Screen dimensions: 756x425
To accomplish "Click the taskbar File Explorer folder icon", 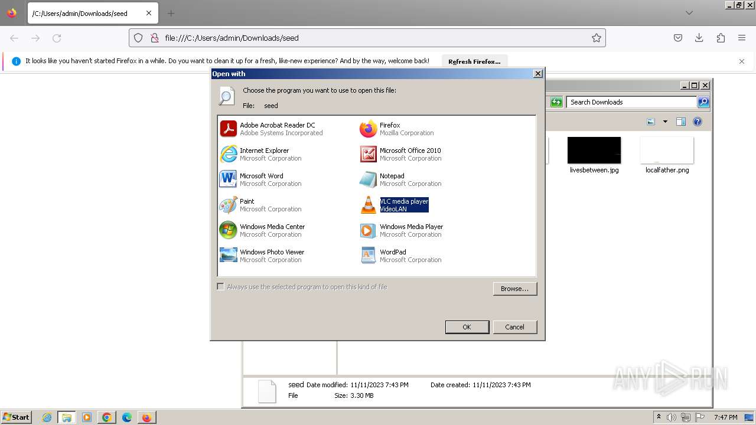I will [x=67, y=417].
